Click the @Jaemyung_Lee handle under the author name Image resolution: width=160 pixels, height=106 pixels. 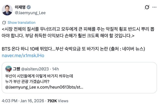point(30,12)
